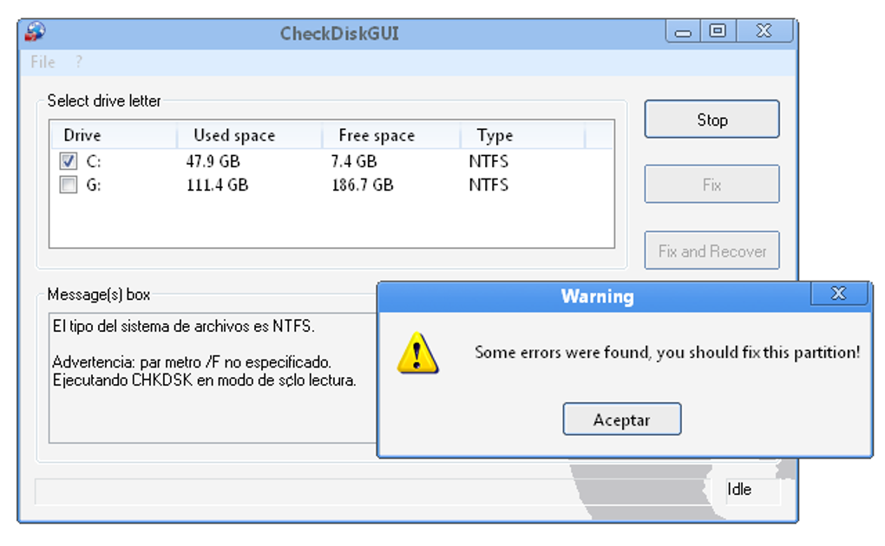Select the 186.7 GB free space cell
The image size is (885, 546).
pyautogui.click(x=363, y=185)
